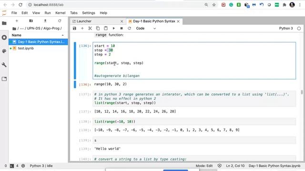
Task: Select the list(range(start, stop, step)) cell
Action: 194,99
